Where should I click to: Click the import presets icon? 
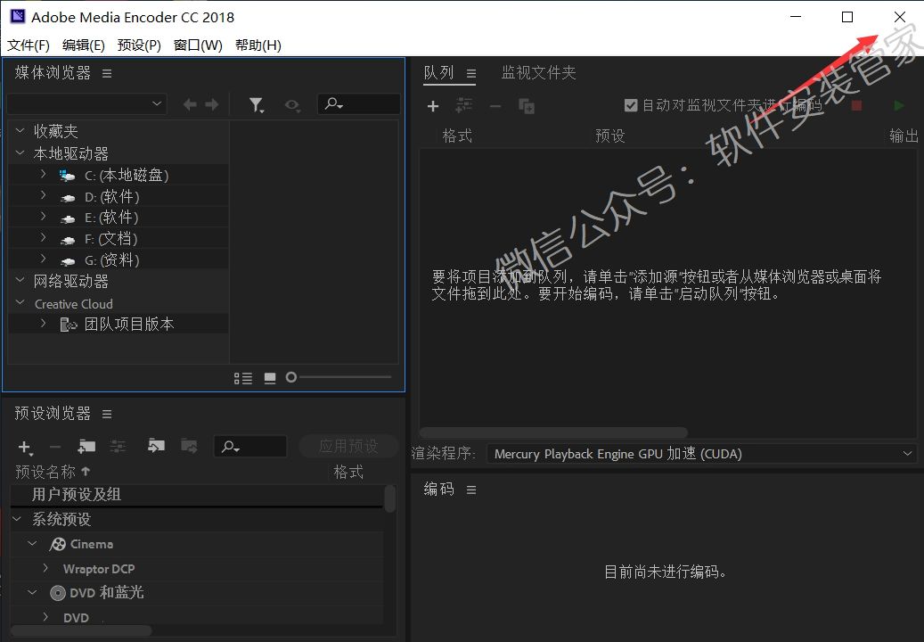[157, 446]
